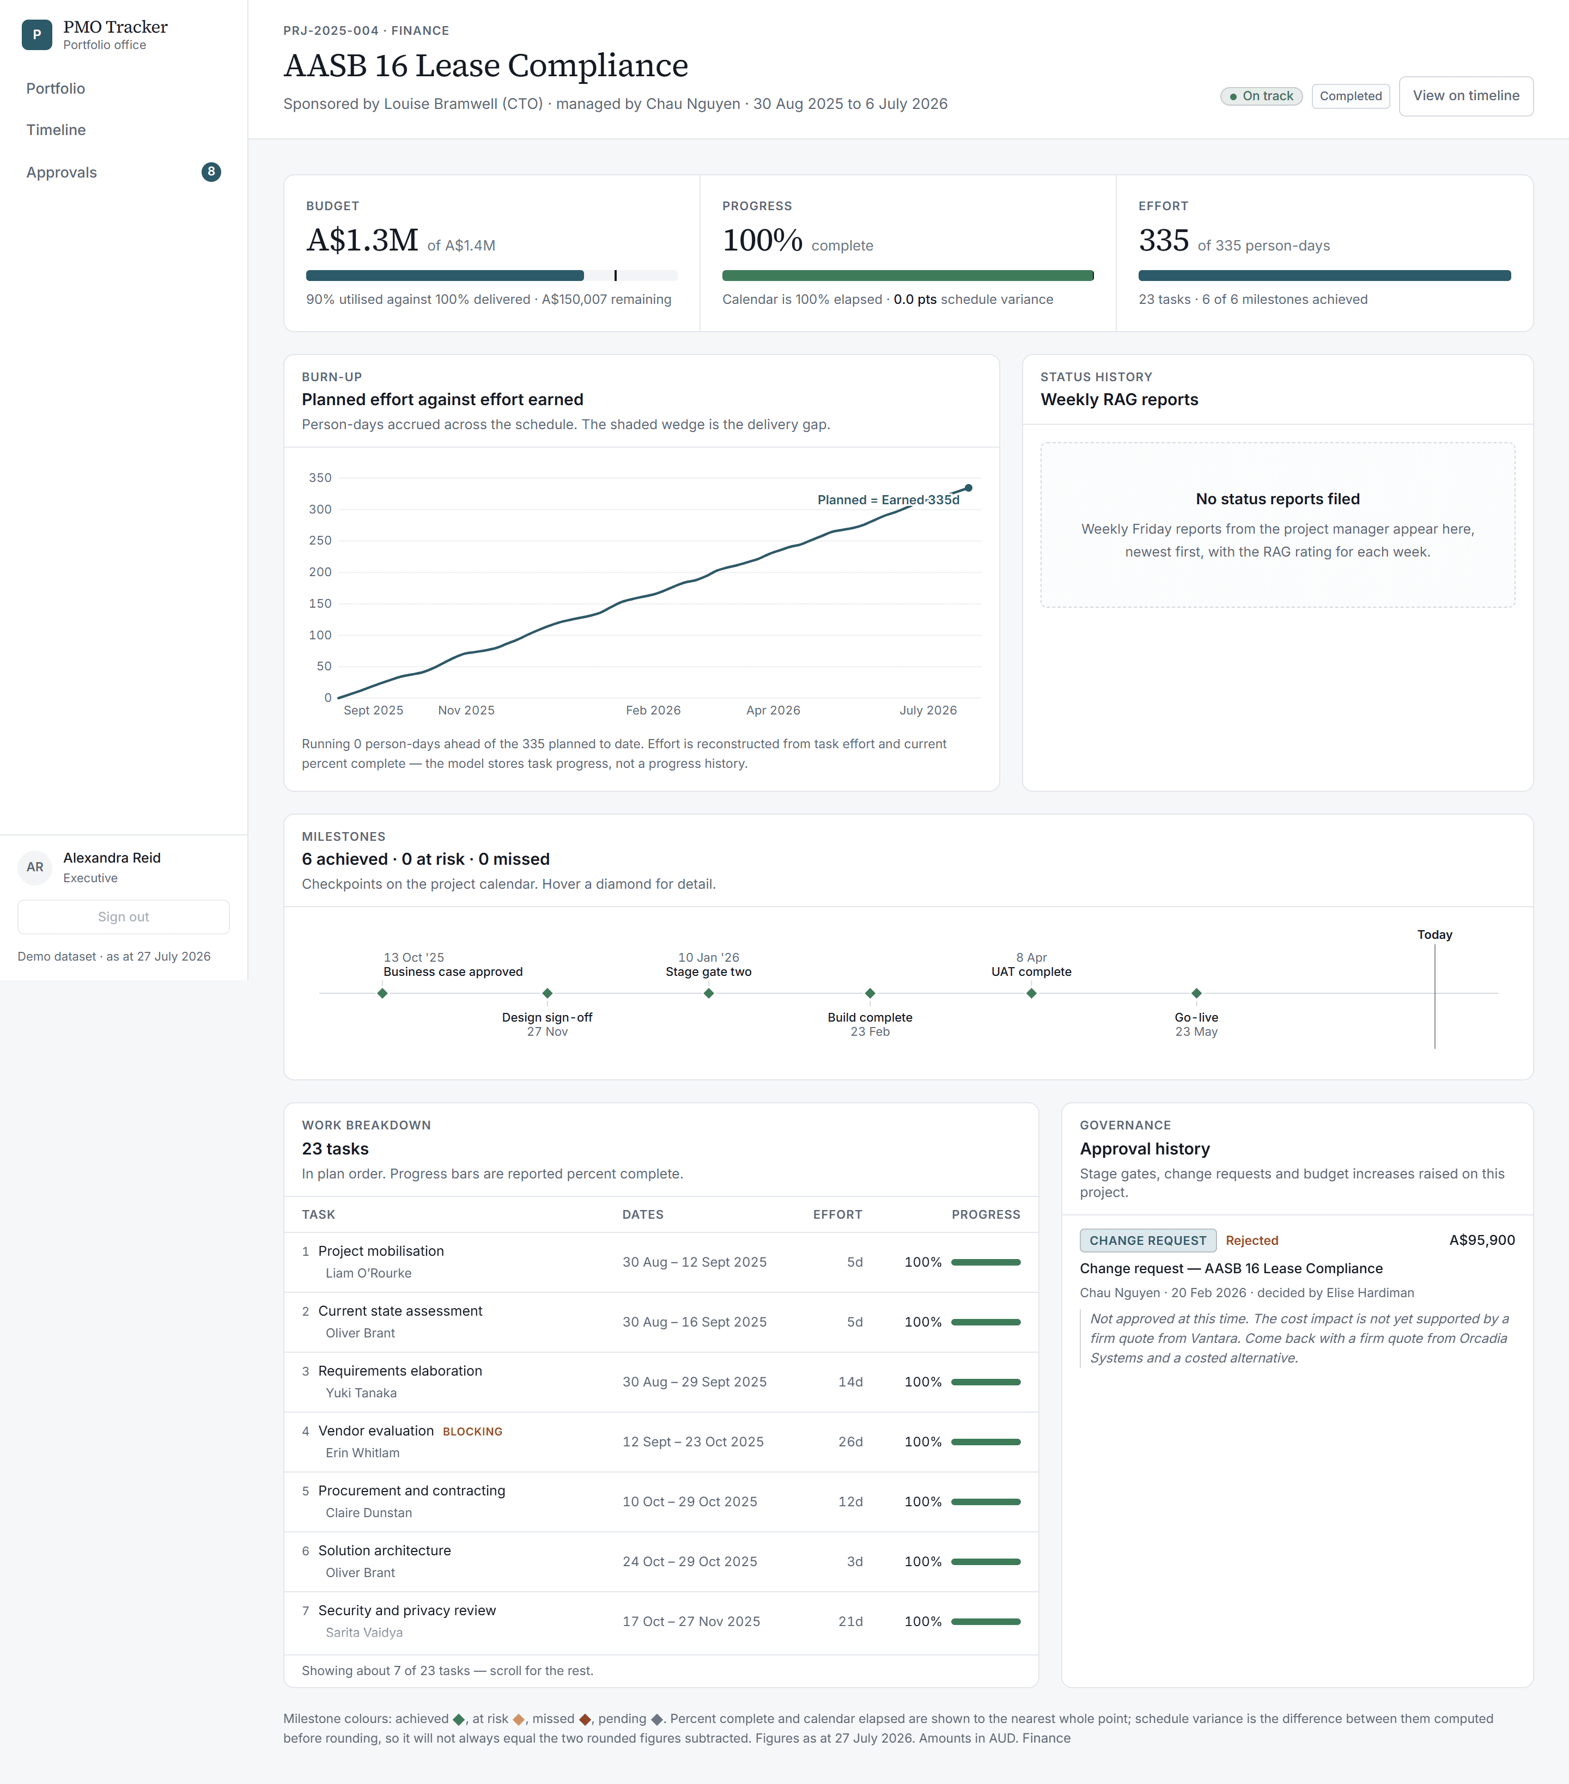This screenshot has height=1784, width=1569.
Task: Click the On track status pill
Action: click(1262, 96)
